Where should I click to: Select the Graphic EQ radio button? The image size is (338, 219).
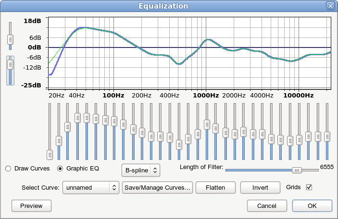pos(60,169)
